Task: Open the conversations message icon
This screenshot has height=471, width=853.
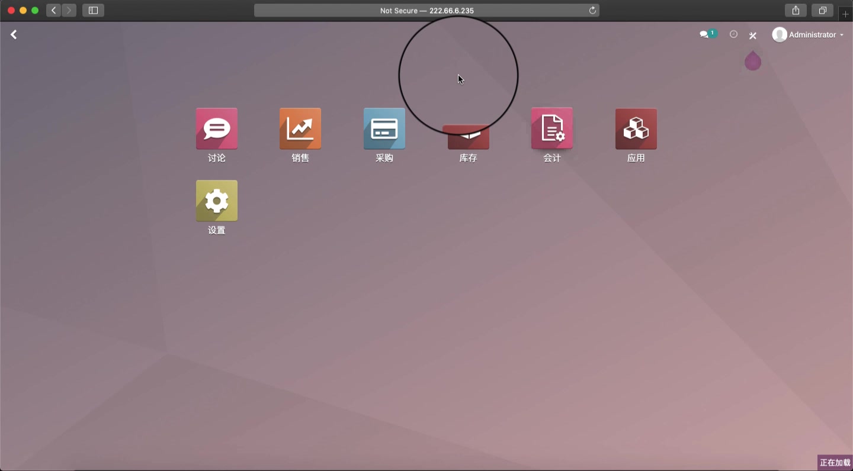Action: (708, 34)
